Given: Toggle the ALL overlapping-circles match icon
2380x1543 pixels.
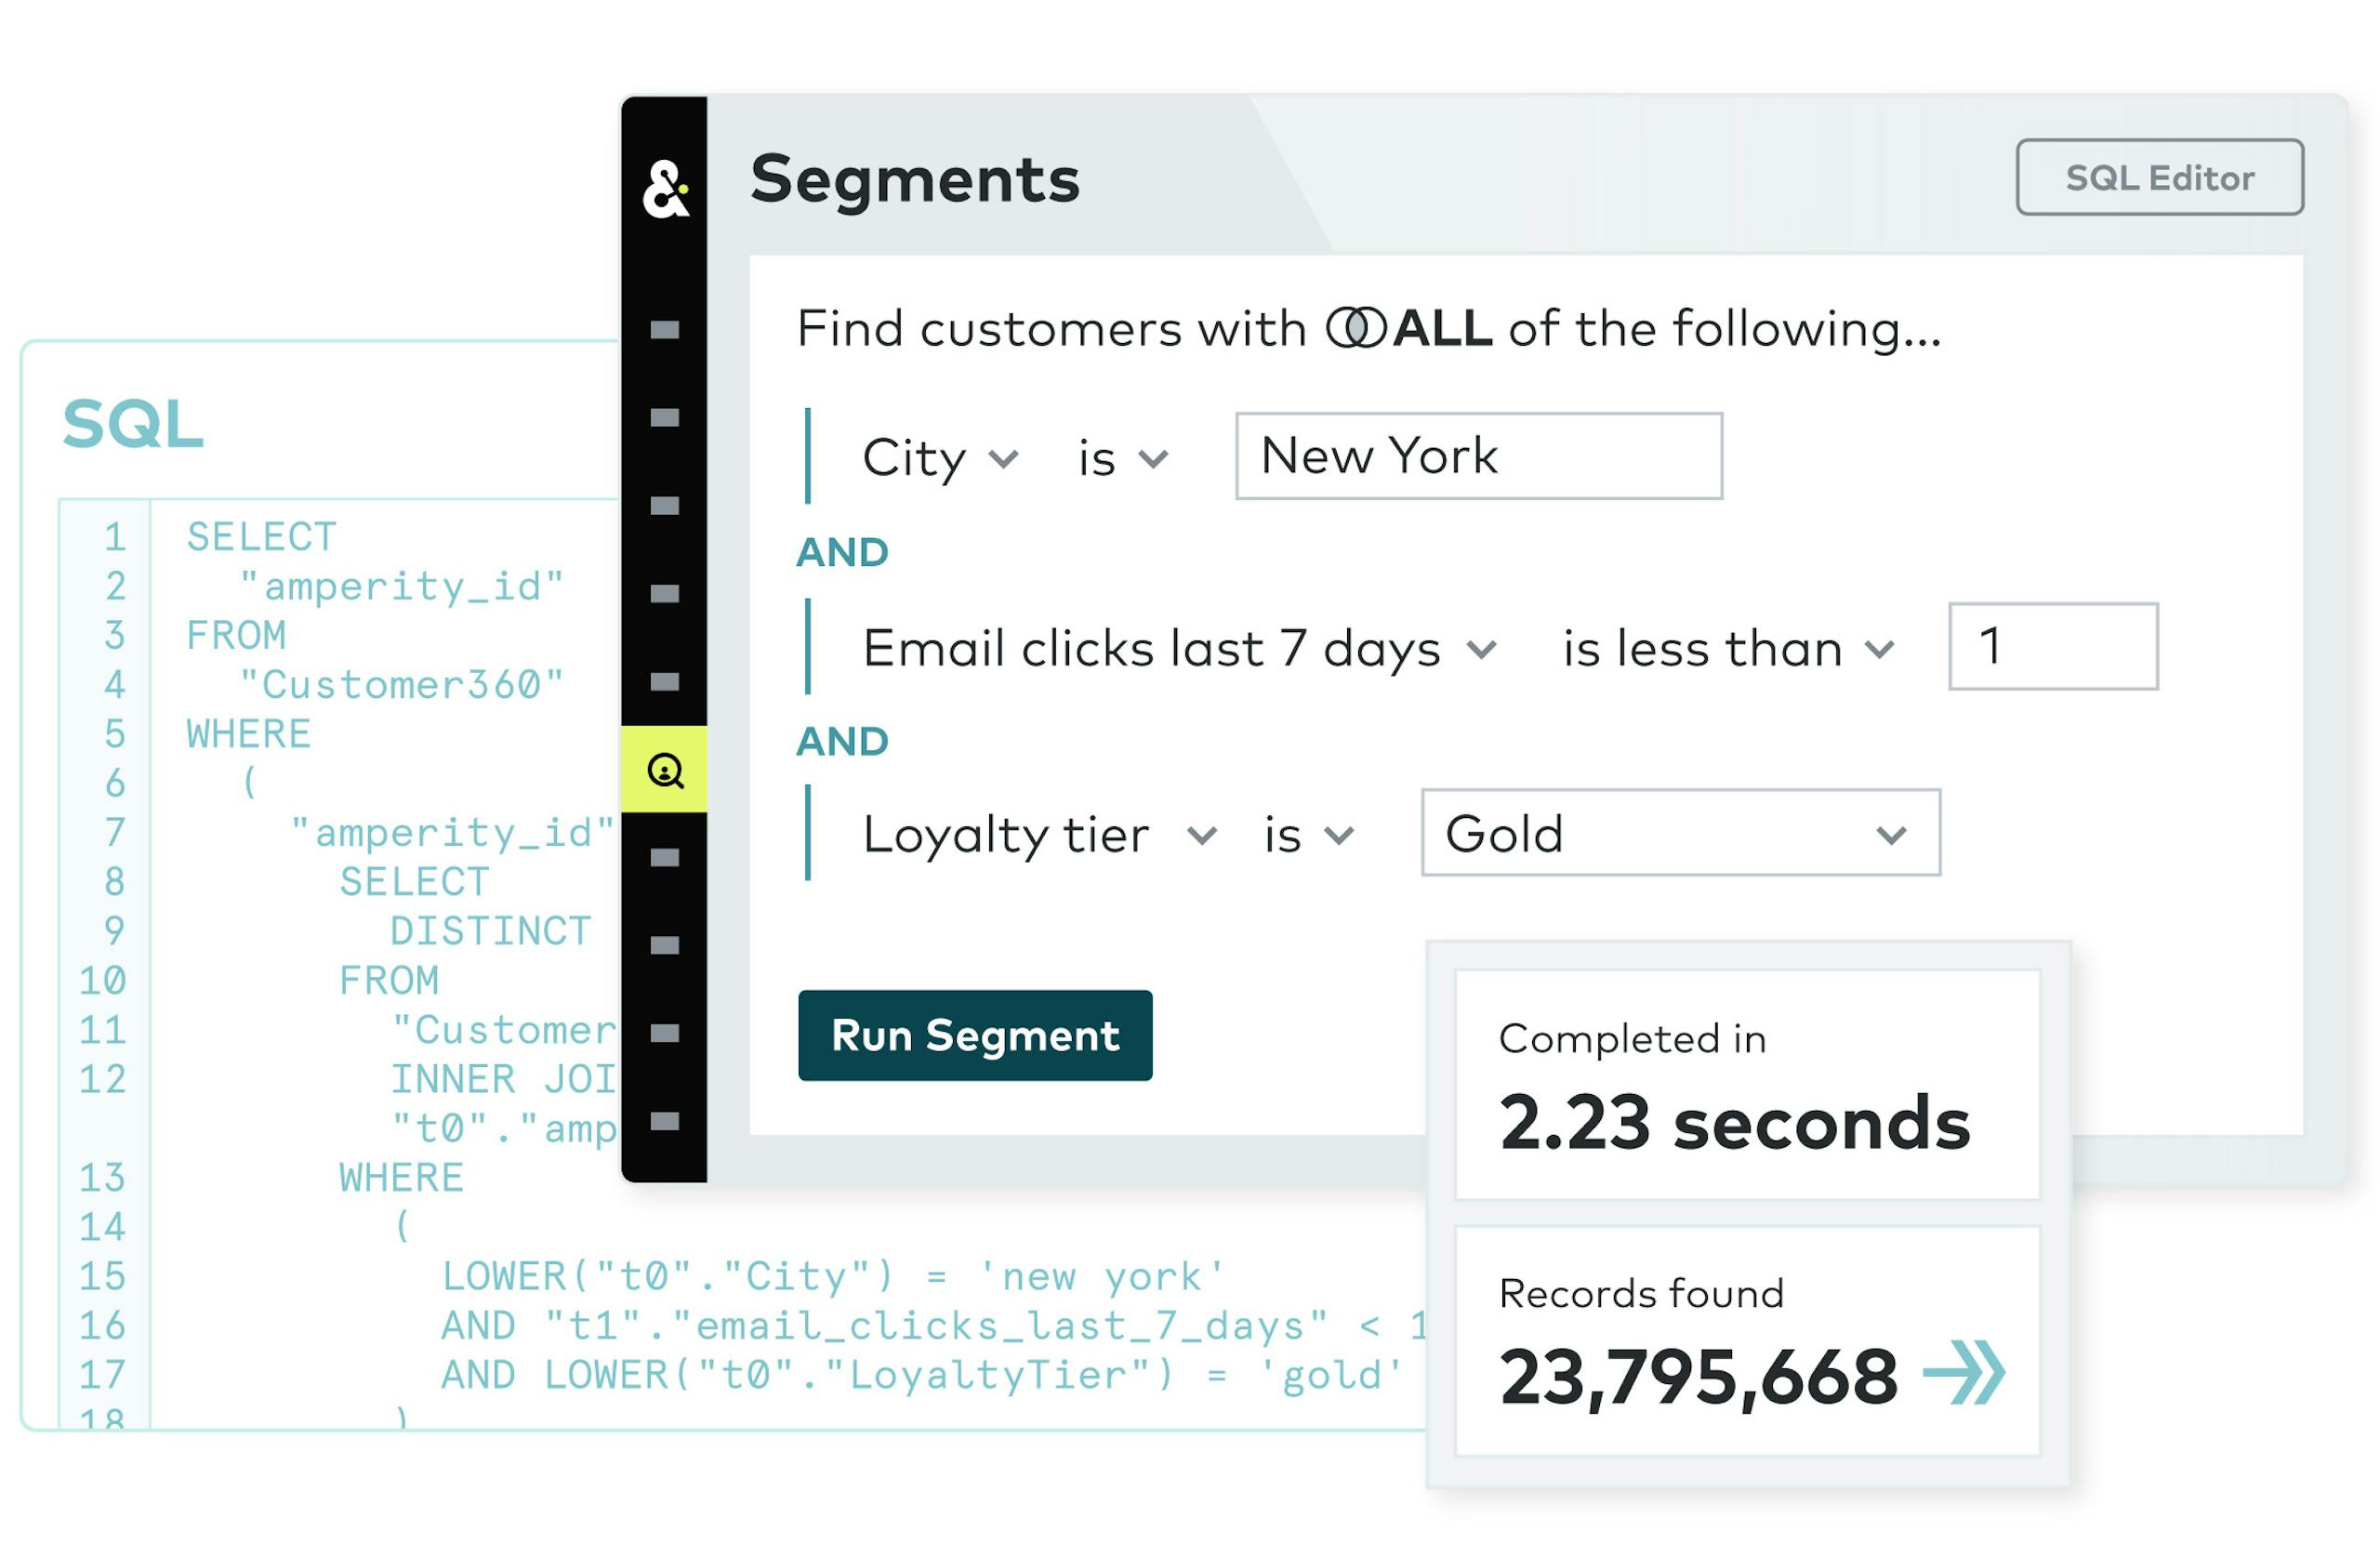Looking at the screenshot, I should click(x=1356, y=328).
